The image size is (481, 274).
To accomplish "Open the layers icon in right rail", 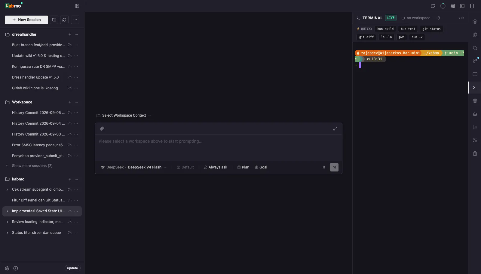I will coord(475,22).
